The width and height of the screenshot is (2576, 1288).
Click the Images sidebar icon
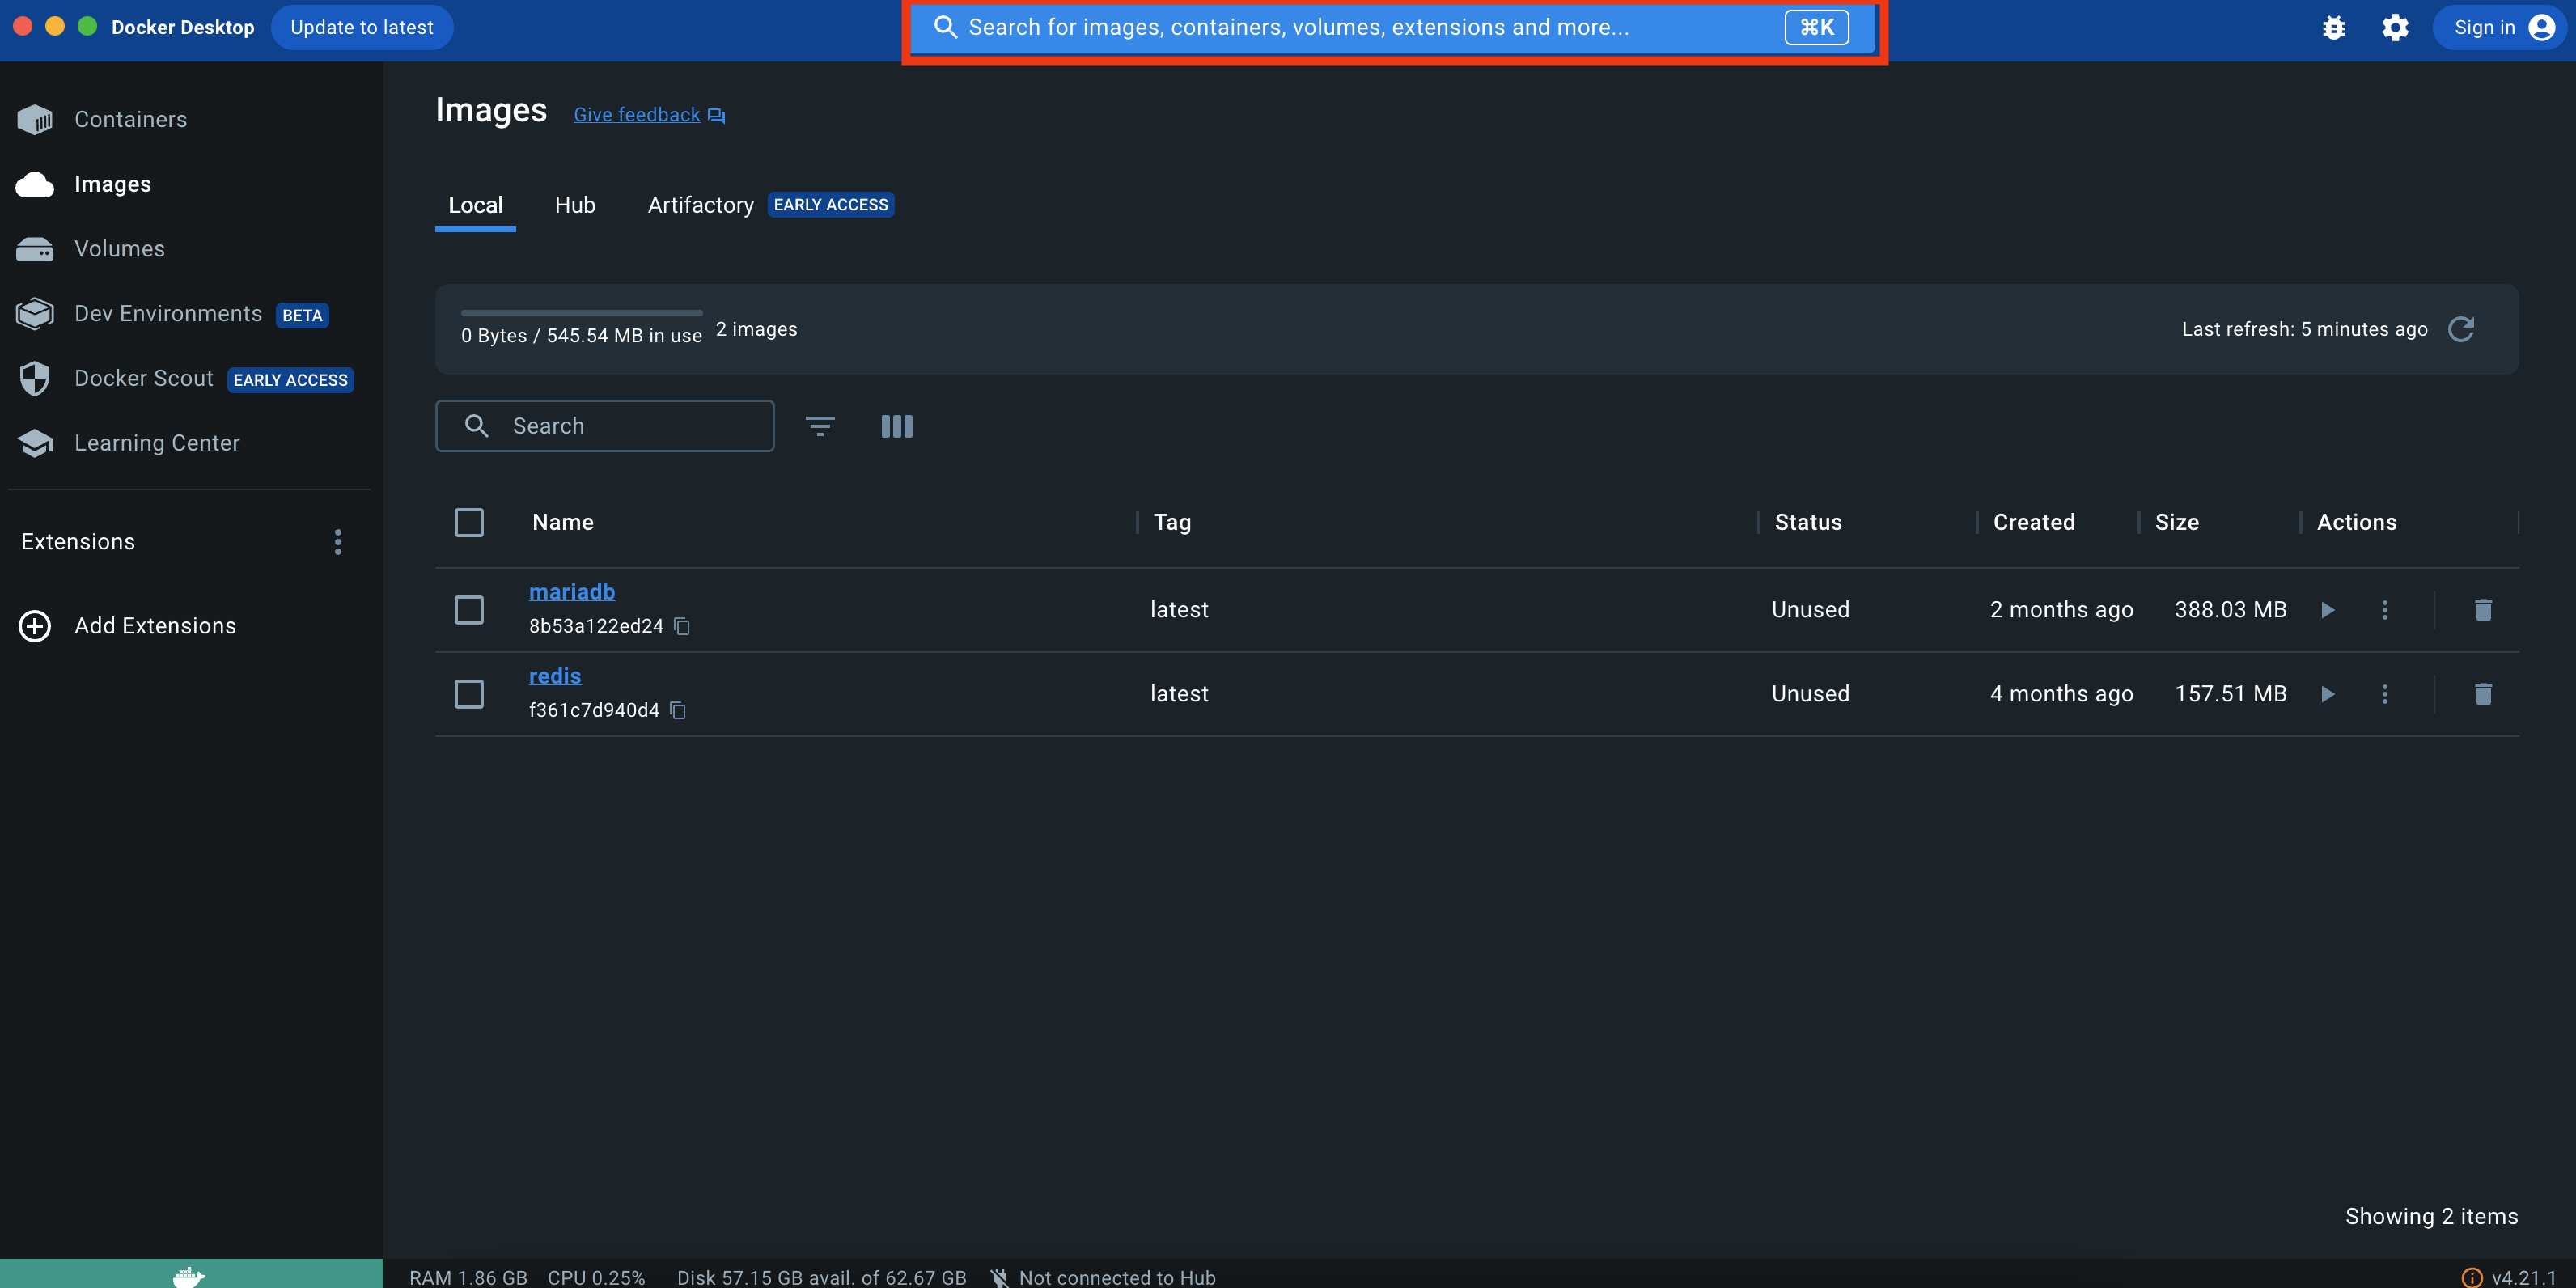(x=36, y=182)
